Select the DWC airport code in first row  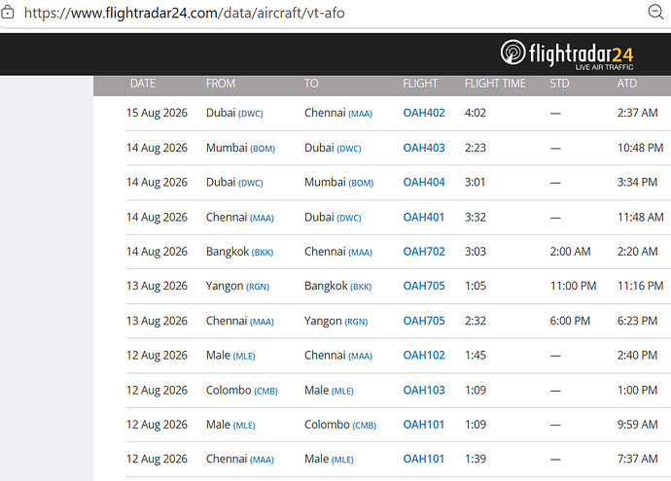coord(250,114)
